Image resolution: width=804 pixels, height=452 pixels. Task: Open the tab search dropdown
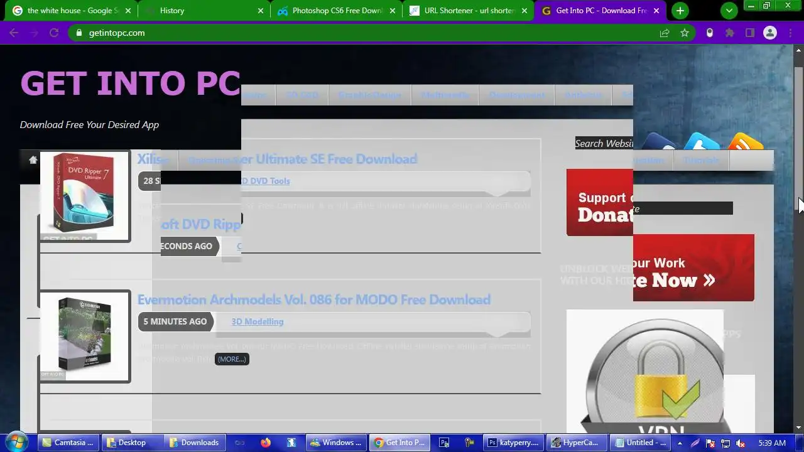point(729,11)
